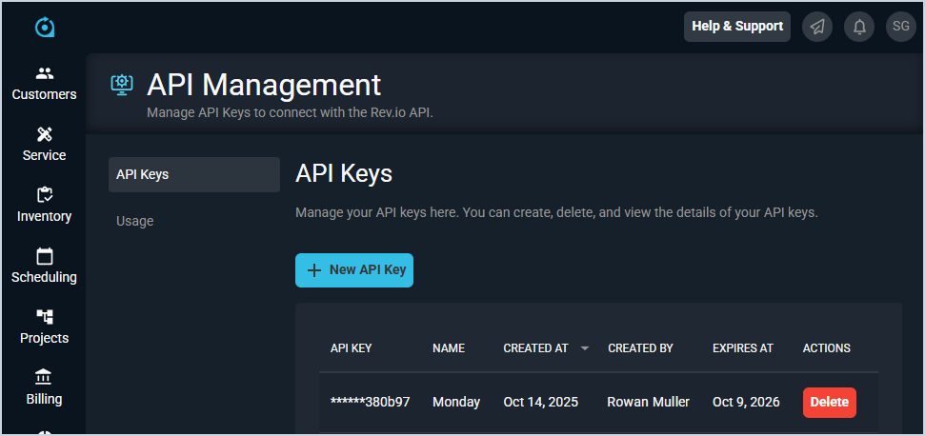Sort by the EXPIRES AT column header
Screen dimensions: 925x436
[x=742, y=348]
